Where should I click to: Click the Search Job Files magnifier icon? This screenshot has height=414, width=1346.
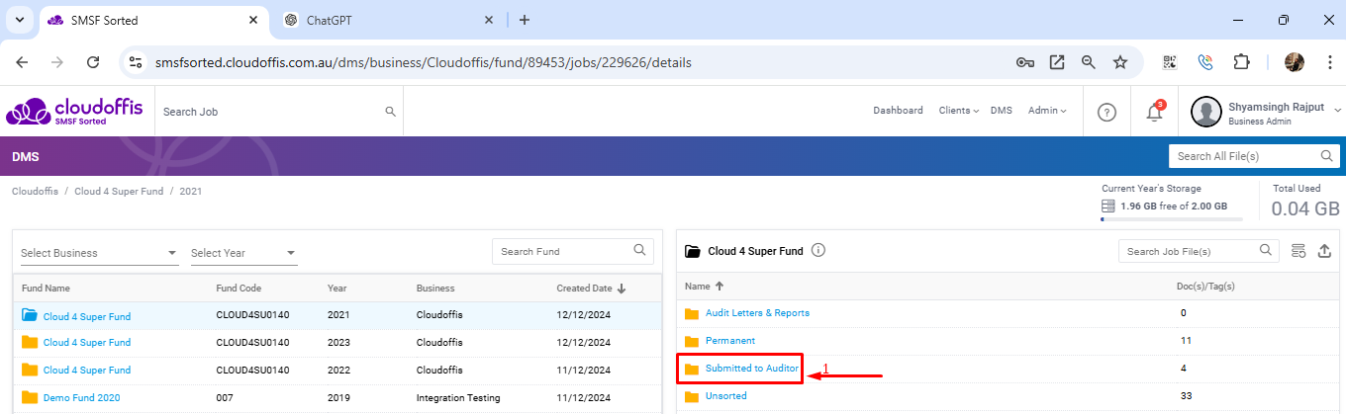[x=1265, y=251]
